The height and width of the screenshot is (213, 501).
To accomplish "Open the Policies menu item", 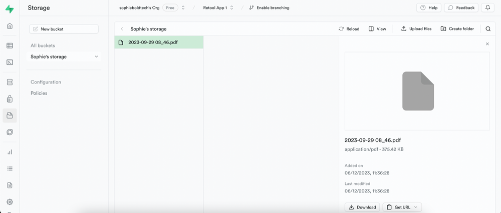I will (x=39, y=93).
